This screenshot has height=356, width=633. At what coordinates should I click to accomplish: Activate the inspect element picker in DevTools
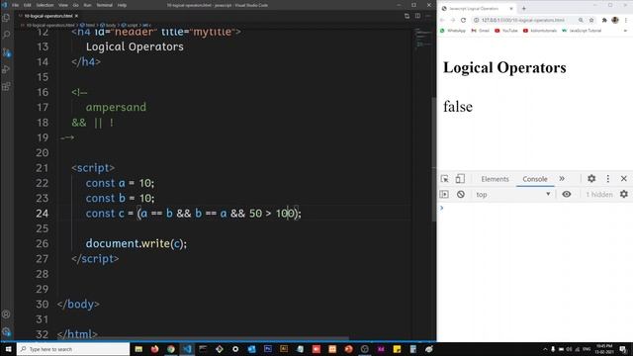(x=444, y=179)
